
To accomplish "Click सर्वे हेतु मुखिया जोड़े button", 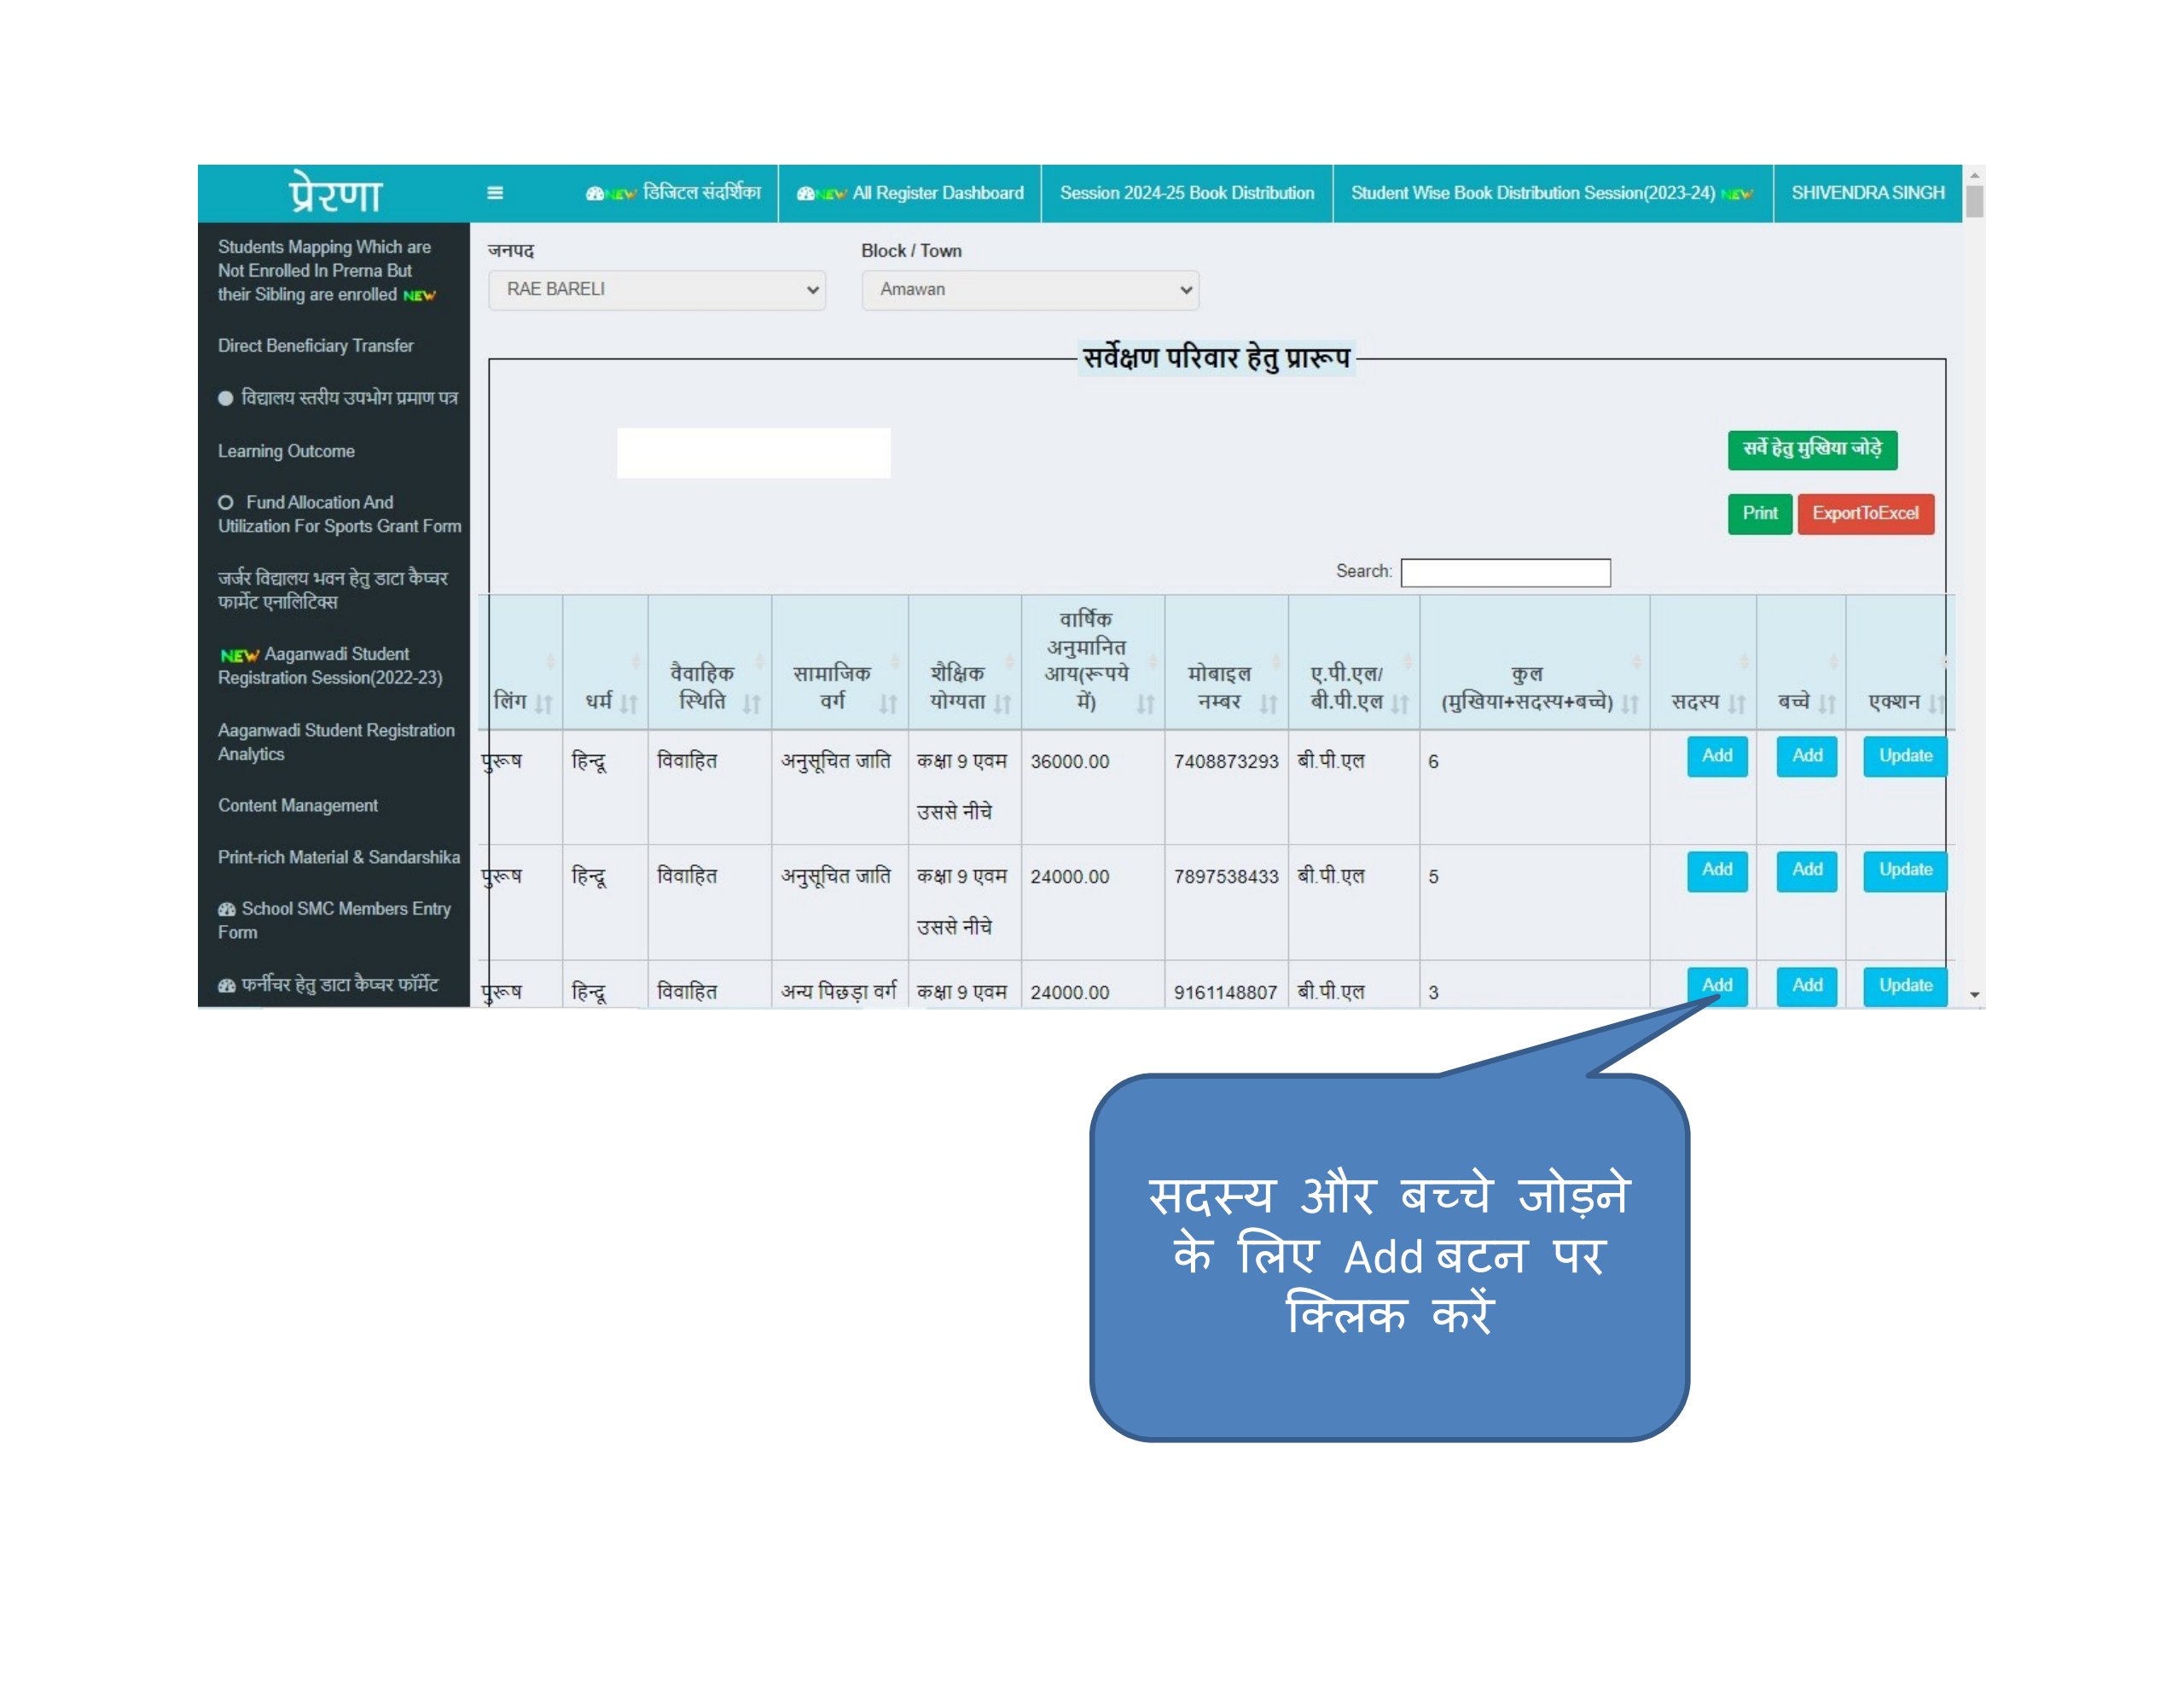I will [x=1812, y=449].
